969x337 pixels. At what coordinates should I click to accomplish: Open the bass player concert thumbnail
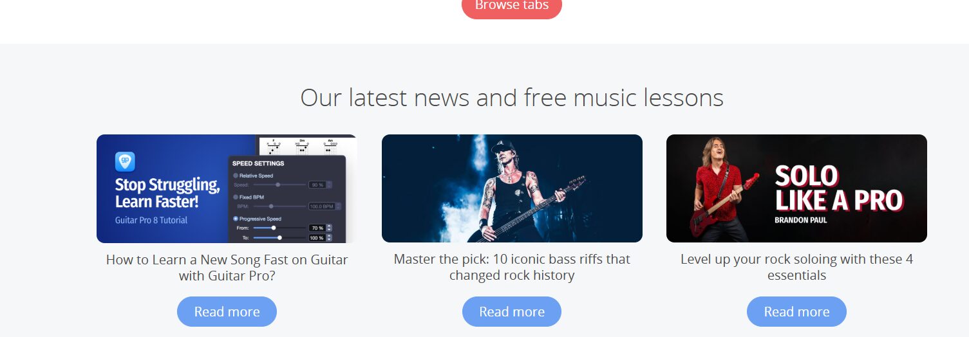(x=512, y=188)
